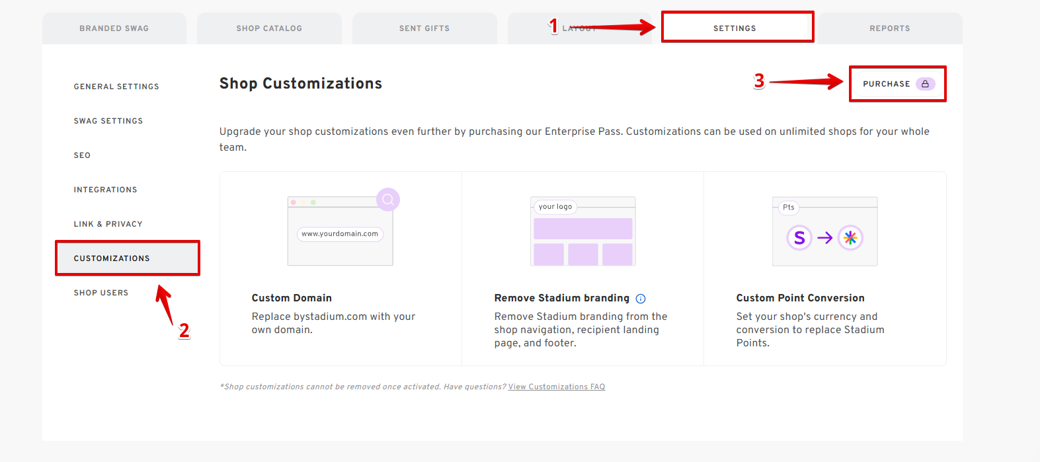Select Swag Settings in sidebar
1040x462 pixels.
[108, 121]
